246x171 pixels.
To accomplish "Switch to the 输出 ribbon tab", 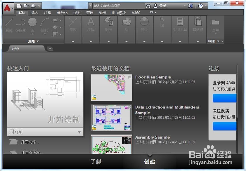I will point(103,13).
